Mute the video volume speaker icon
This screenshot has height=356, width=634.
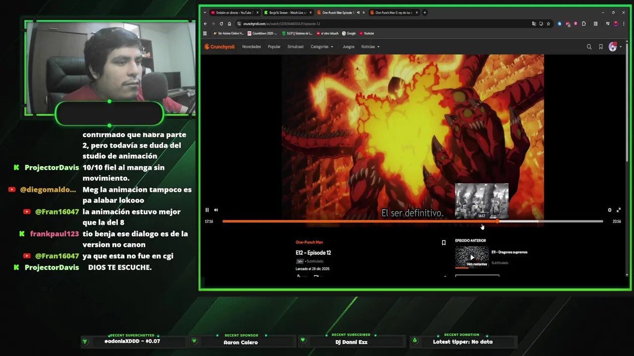click(x=216, y=210)
